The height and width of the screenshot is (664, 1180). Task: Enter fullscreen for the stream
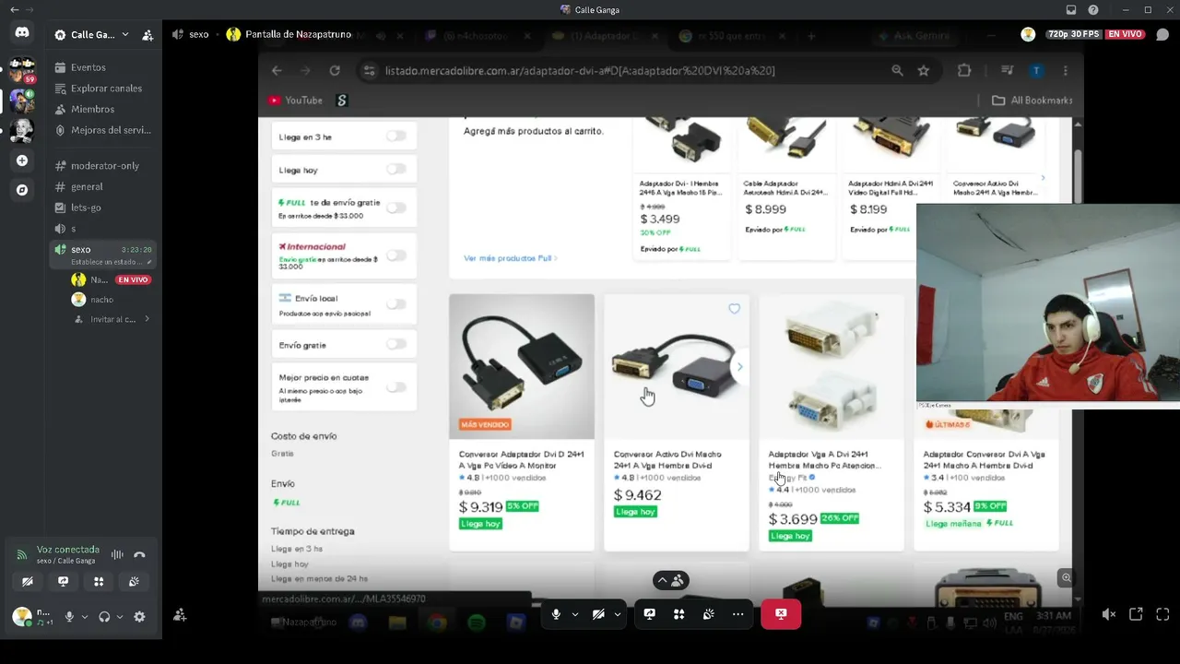1162,614
